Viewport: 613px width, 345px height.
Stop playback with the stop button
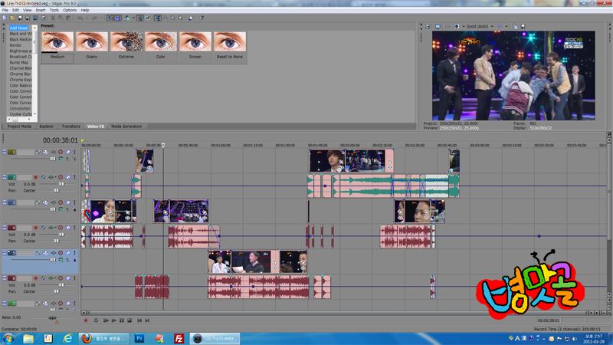coord(129,320)
